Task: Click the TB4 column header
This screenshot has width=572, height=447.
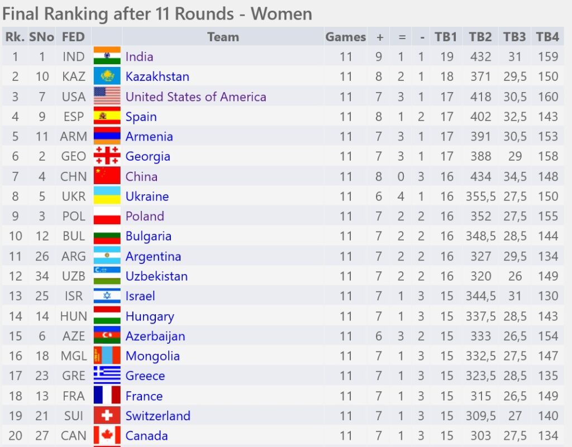Action: (x=547, y=36)
